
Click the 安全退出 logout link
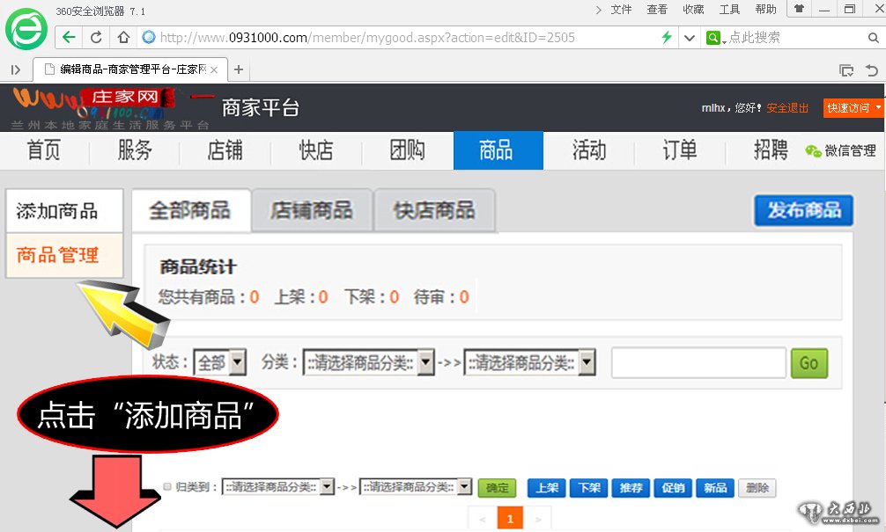[787, 107]
